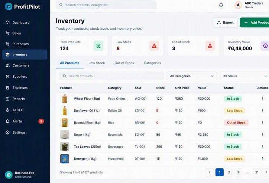Switch to the Out of Stock tab
This screenshot has width=269, height=183.
click(x=124, y=63)
